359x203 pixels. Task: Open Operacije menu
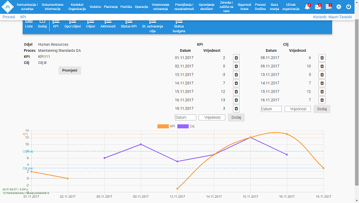(x=141, y=7)
